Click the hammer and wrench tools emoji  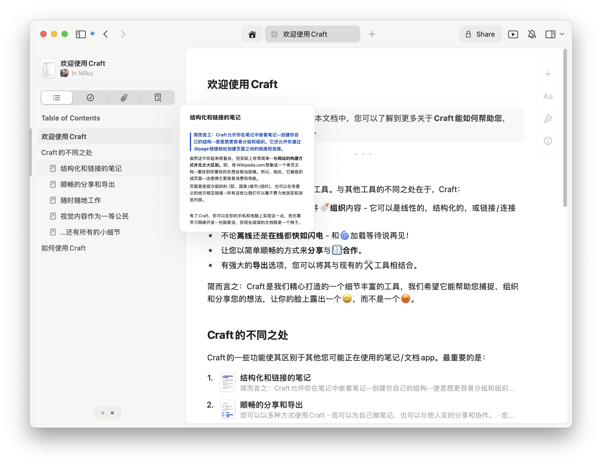[x=368, y=265]
